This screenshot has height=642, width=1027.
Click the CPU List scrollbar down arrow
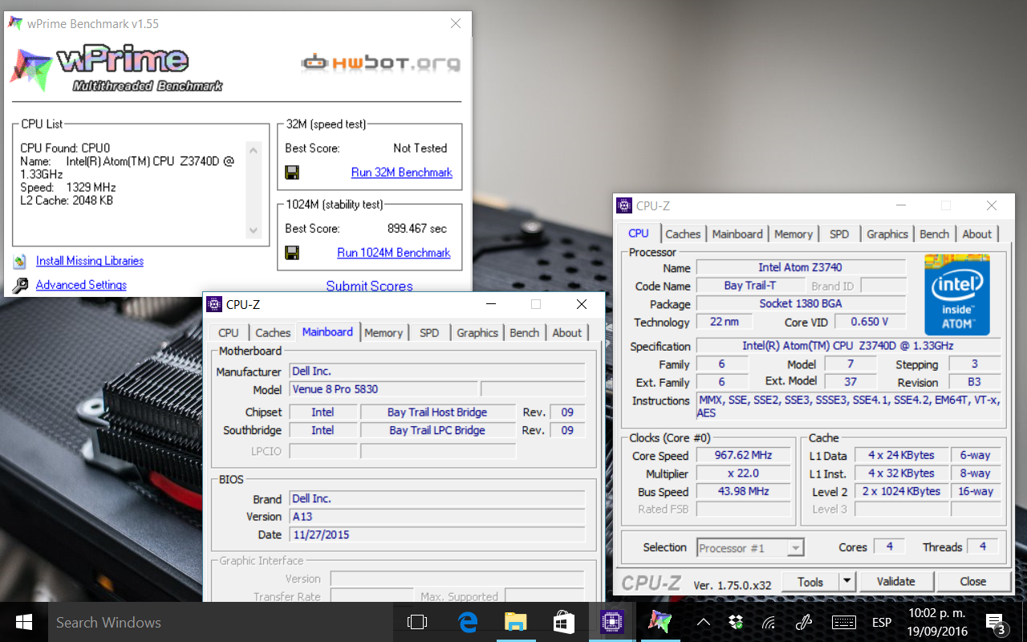pyautogui.click(x=254, y=231)
